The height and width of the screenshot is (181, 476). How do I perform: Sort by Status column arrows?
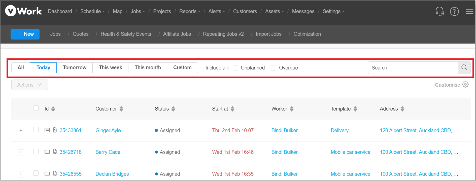(x=173, y=109)
